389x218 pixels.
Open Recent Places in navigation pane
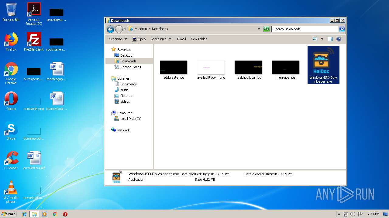coord(128,67)
